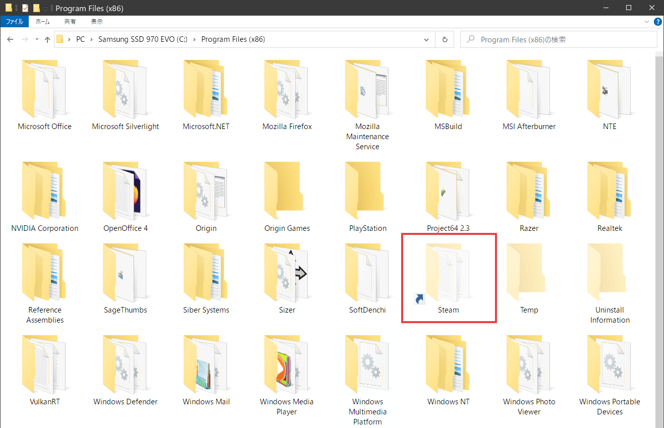Select the Microsoft.NET folder icon
The height and width of the screenshot is (428, 664).
[206, 89]
